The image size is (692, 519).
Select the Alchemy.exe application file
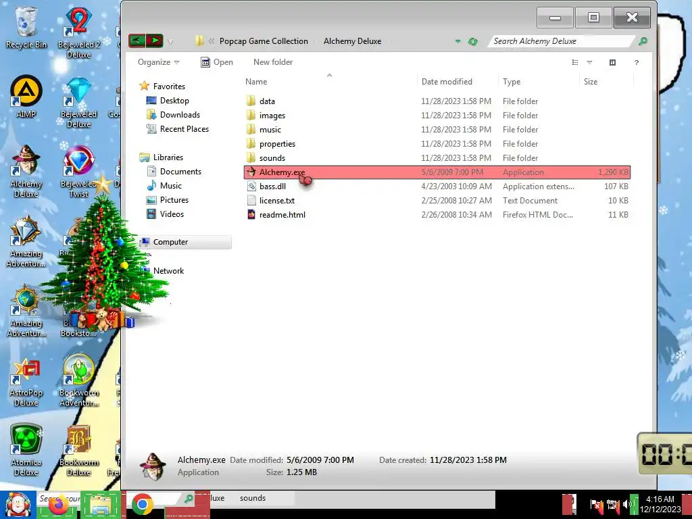437,172
